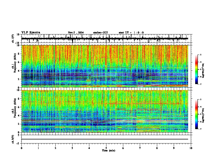Click the ch.2 spectrogram image

[105, 111]
